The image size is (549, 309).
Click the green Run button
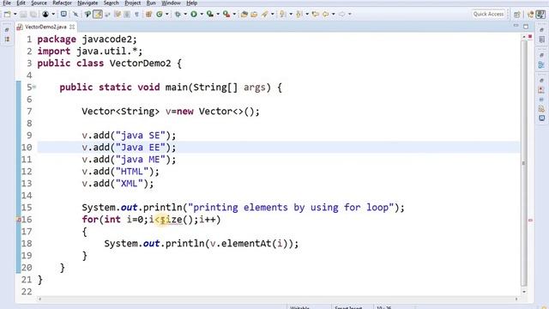tap(194, 14)
